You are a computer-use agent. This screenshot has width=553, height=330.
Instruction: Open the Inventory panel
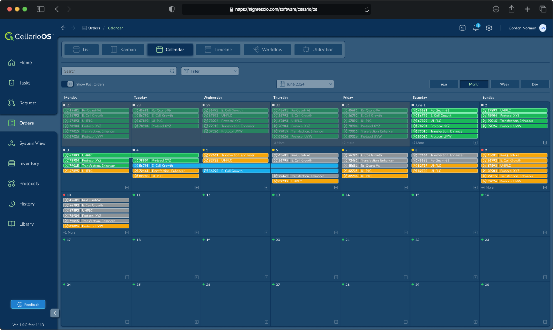[29, 163]
